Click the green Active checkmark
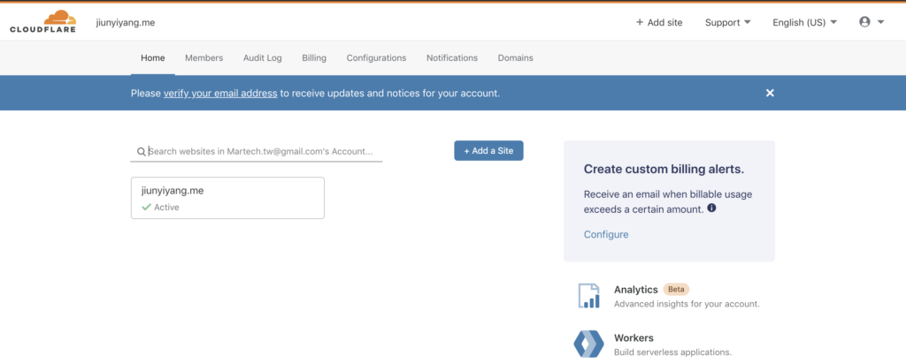 click(x=146, y=207)
